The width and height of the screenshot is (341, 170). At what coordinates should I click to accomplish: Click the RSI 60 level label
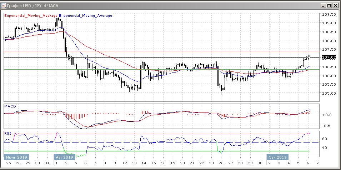pyautogui.click(x=325, y=139)
